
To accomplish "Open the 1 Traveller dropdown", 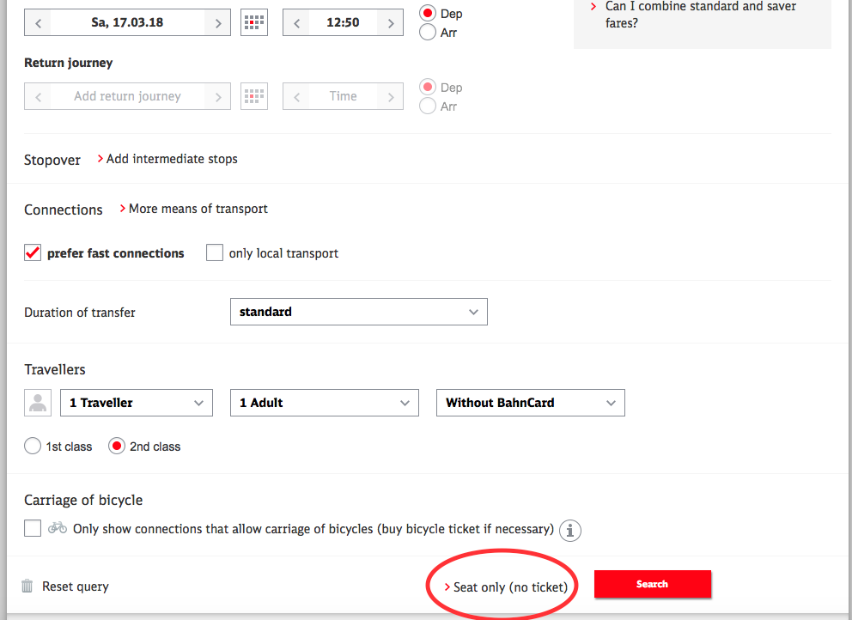I will pos(136,403).
